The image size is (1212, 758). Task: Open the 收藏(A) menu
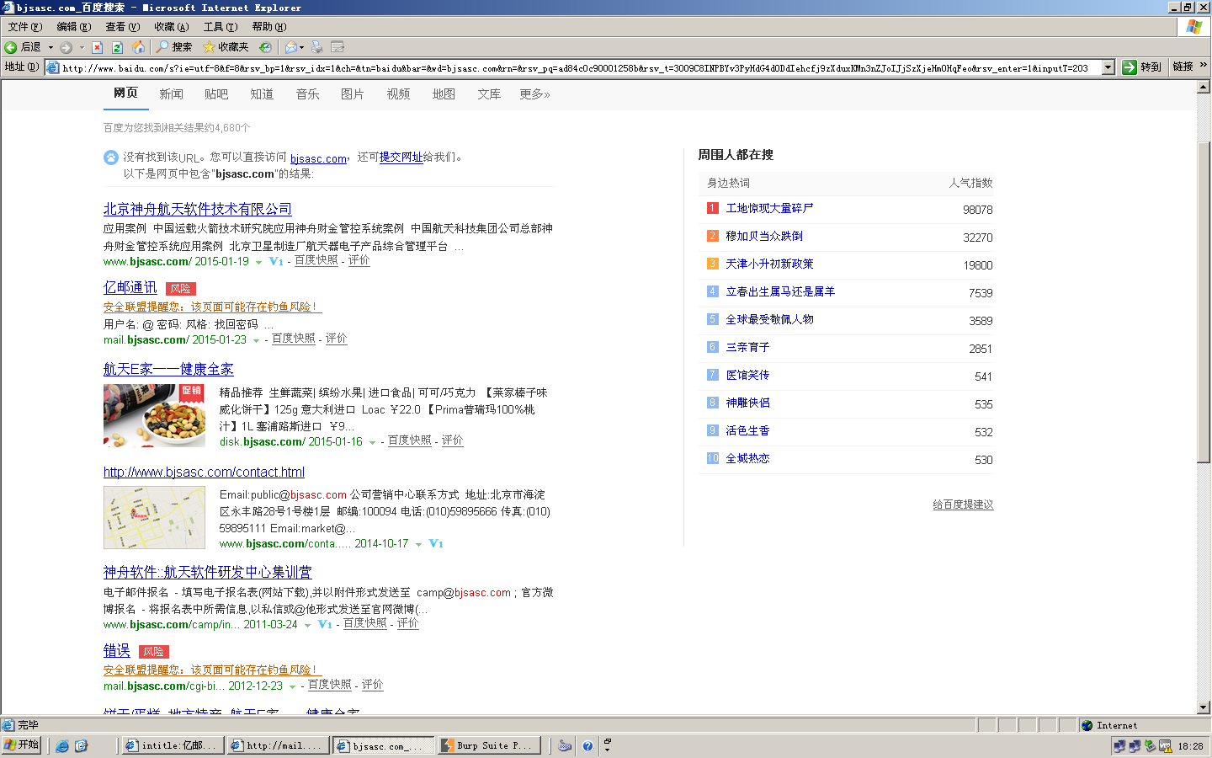pos(171,27)
